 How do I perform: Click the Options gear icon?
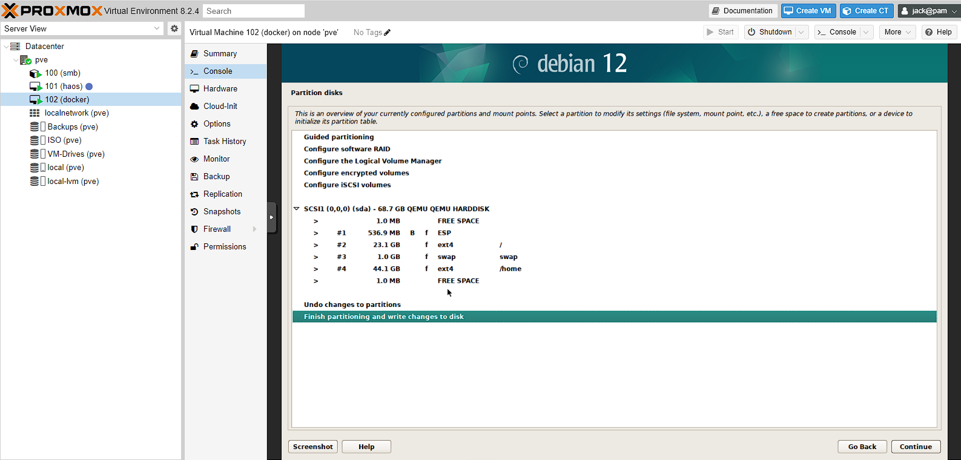[194, 124]
